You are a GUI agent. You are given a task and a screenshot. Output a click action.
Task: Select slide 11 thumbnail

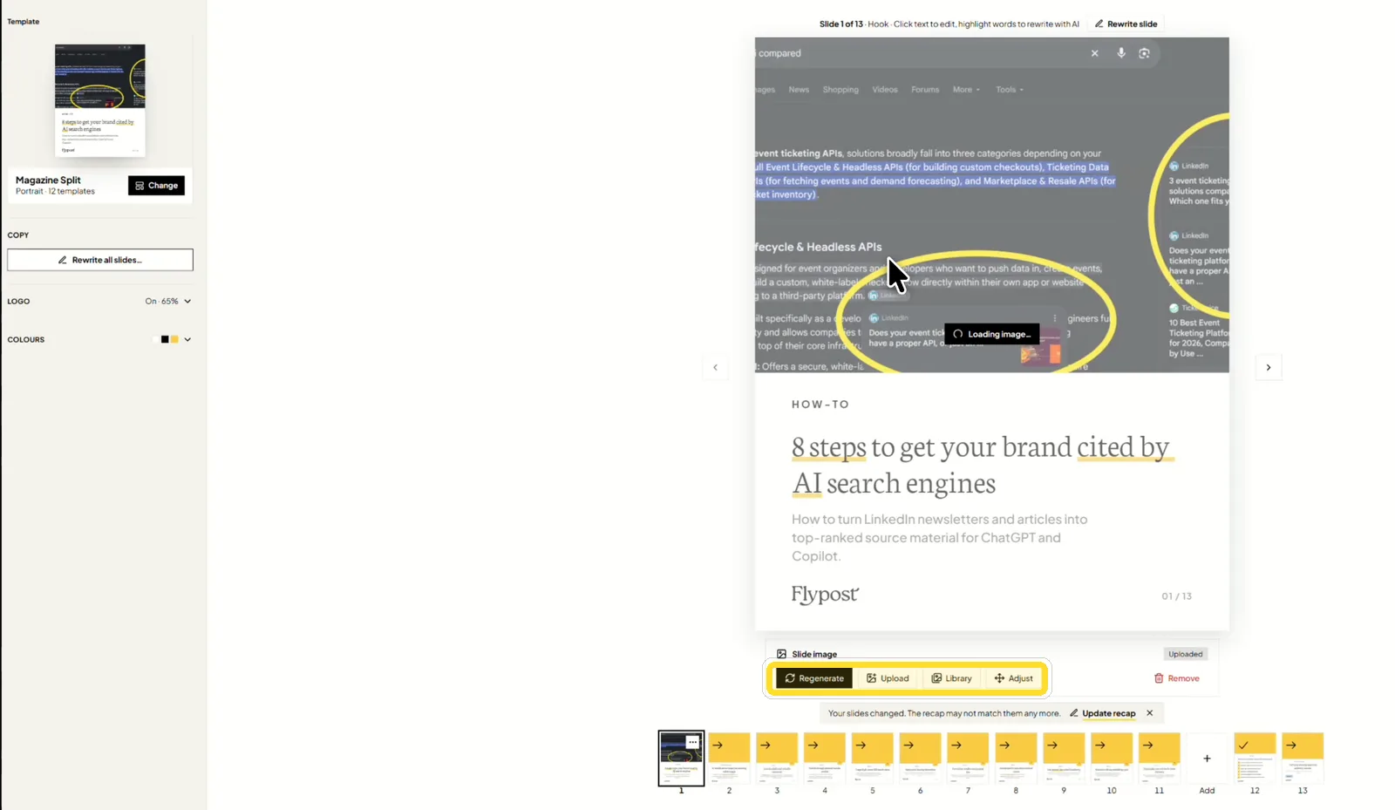click(x=1159, y=759)
